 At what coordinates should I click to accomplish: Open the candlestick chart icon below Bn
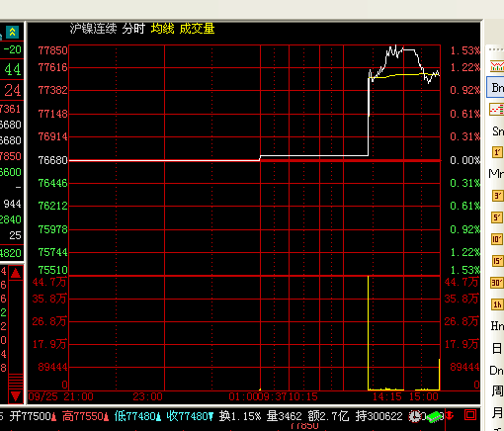[x=497, y=110]
